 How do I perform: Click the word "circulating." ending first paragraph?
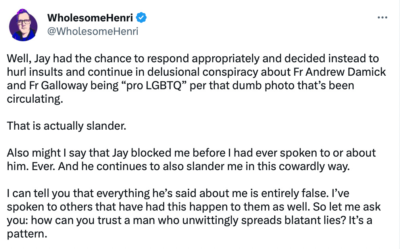[35, 99]
